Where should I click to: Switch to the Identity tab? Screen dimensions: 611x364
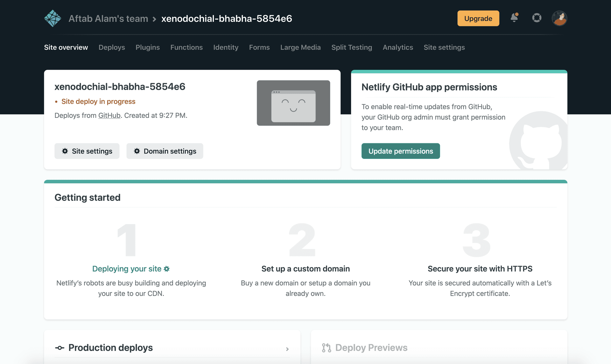click(x=226, y=47)
